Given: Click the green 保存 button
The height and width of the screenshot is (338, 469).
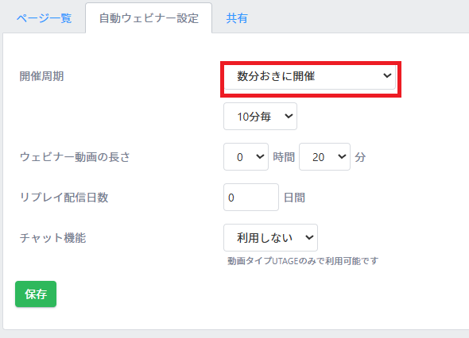Looking at the screenshot, I should (36, 294).
